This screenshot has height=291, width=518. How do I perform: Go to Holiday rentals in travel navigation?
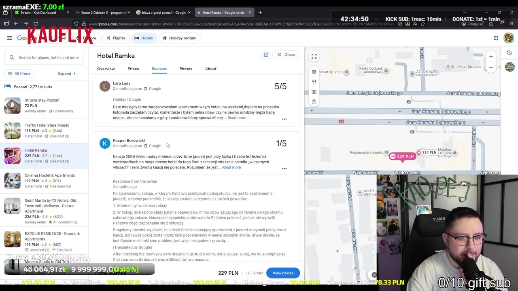pyautogui.click(x=179, y=38)
